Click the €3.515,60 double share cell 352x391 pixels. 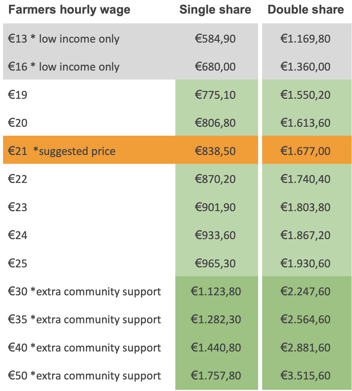(x=305, y=376)
